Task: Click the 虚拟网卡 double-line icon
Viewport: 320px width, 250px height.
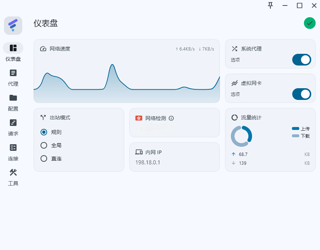Action: 235,83
